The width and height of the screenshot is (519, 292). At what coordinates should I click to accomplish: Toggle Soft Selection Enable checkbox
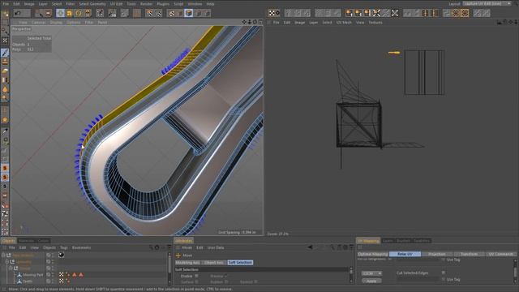point(196,276)
